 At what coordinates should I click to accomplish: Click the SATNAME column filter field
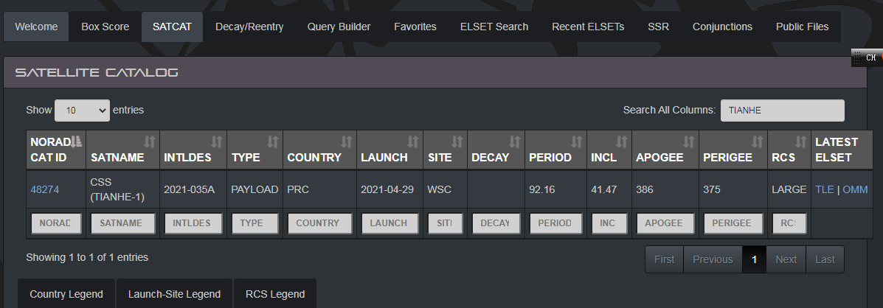(122, 223)
